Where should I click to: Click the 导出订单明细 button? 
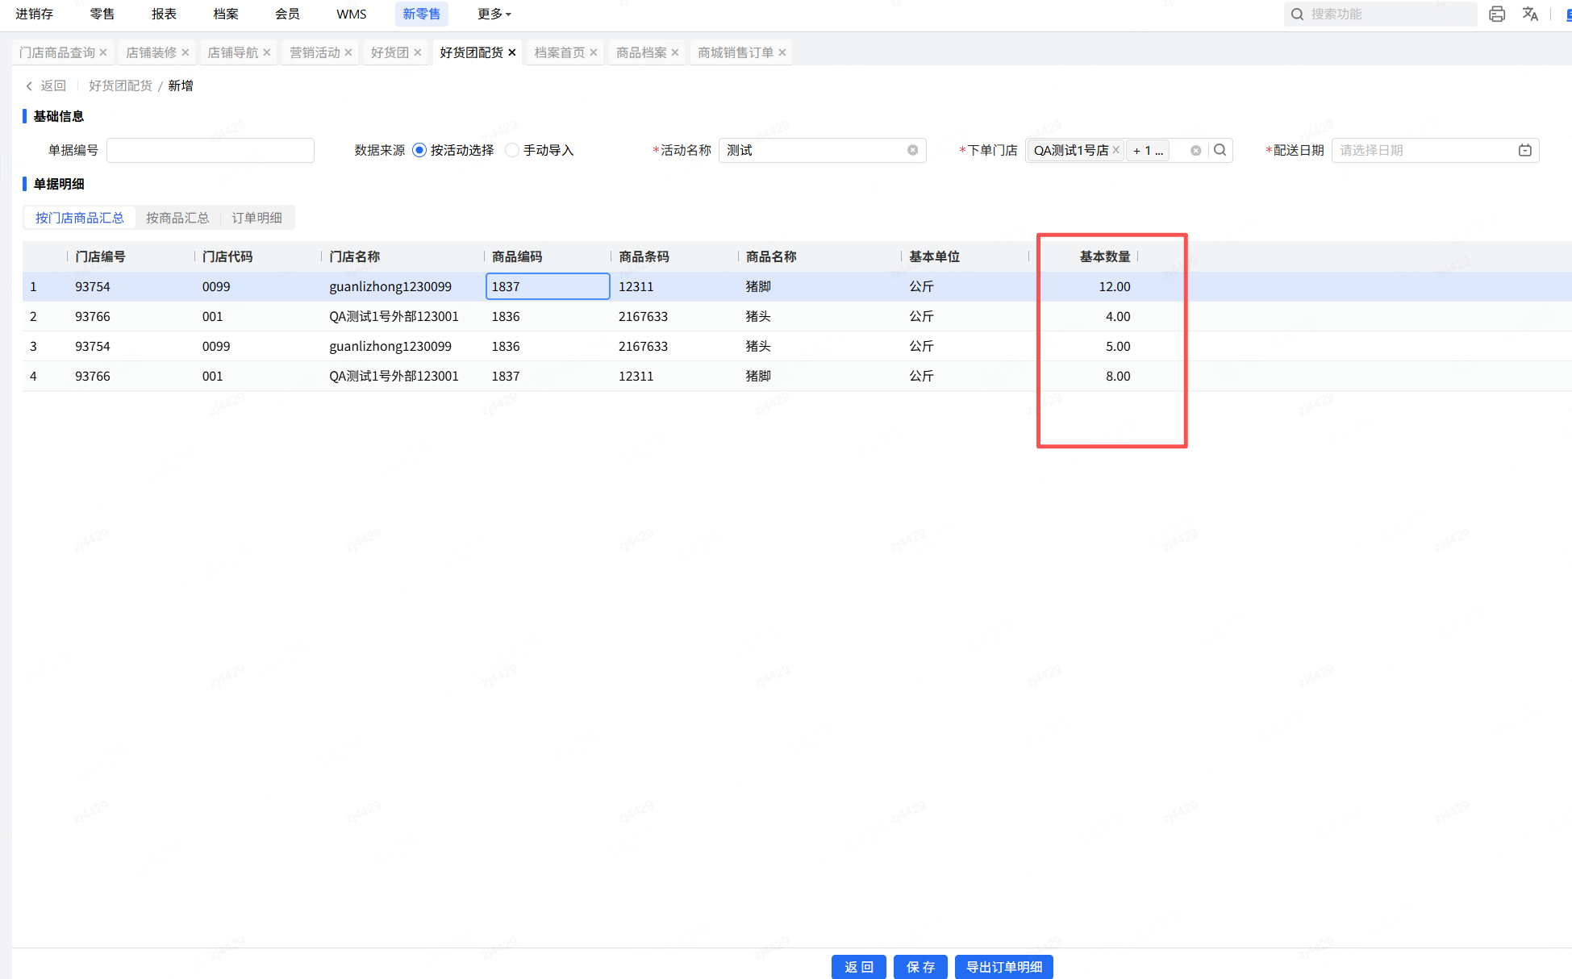[1003, 966]
